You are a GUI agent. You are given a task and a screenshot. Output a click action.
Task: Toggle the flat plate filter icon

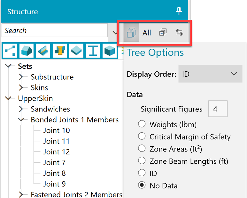pyautogui.click(x=76, y=51)
